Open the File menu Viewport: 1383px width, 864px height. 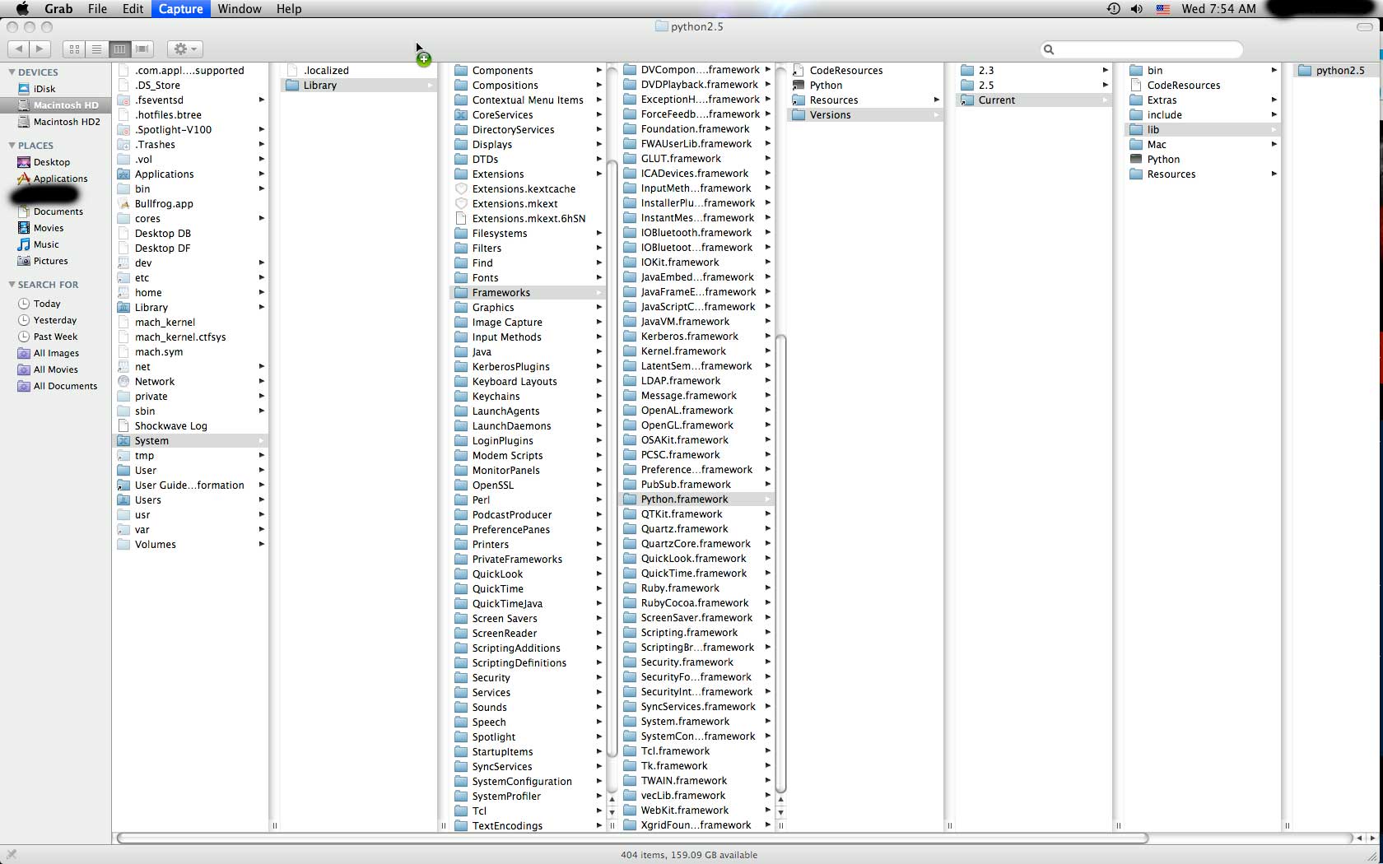click(x=97, y=9)
